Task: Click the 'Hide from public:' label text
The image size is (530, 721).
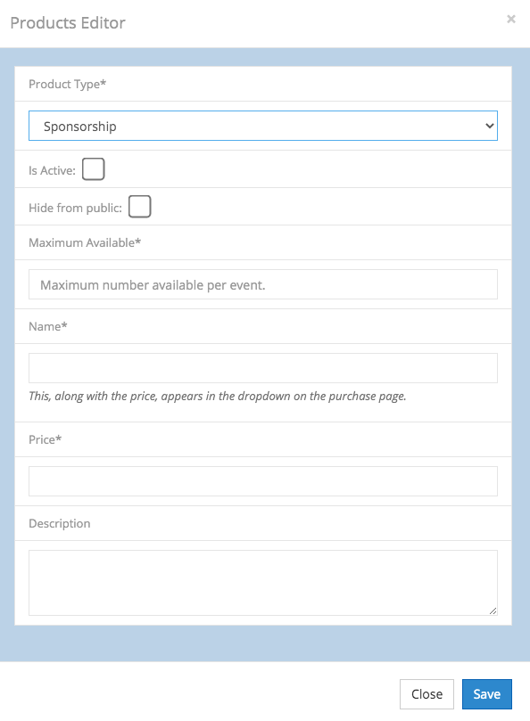Action: (x=75, y=208)
